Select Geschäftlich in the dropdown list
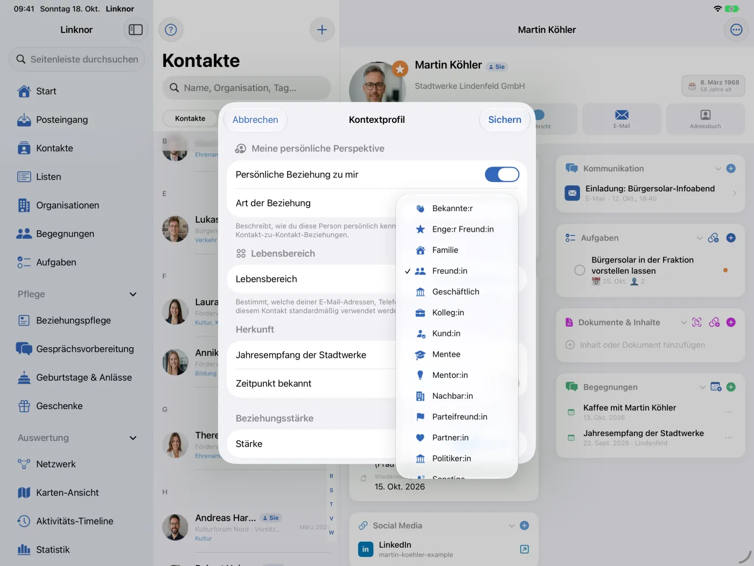The image size is (754, 566). [457, 292]
